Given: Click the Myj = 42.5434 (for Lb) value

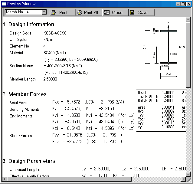Looking at the screenshot, I should (110, 115).
